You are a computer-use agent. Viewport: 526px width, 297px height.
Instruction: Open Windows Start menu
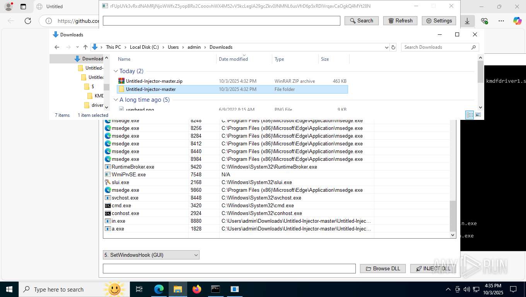pos(9,289)
